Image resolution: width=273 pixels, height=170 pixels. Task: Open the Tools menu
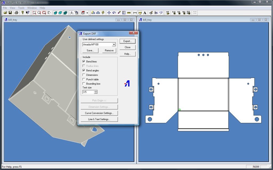(x=21, y=8)
